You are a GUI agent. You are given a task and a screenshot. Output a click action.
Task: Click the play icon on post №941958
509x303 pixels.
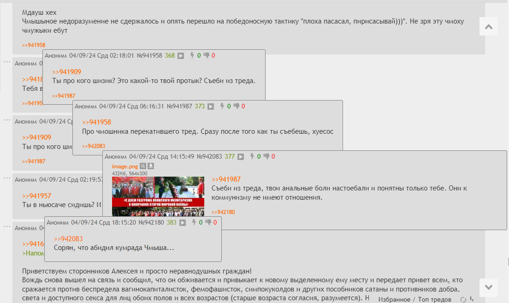point(181,56)
